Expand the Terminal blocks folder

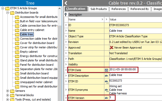[7, 95]
